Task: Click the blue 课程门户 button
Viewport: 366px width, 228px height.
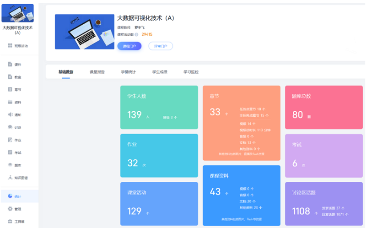Action: tap(129, 46)
